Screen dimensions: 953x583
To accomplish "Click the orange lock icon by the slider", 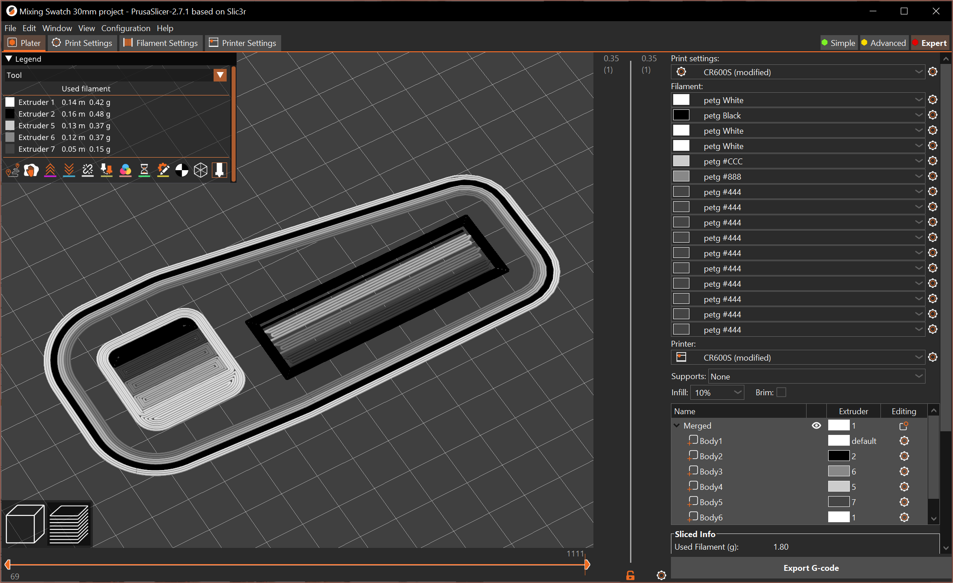I will tap(630, 575).
